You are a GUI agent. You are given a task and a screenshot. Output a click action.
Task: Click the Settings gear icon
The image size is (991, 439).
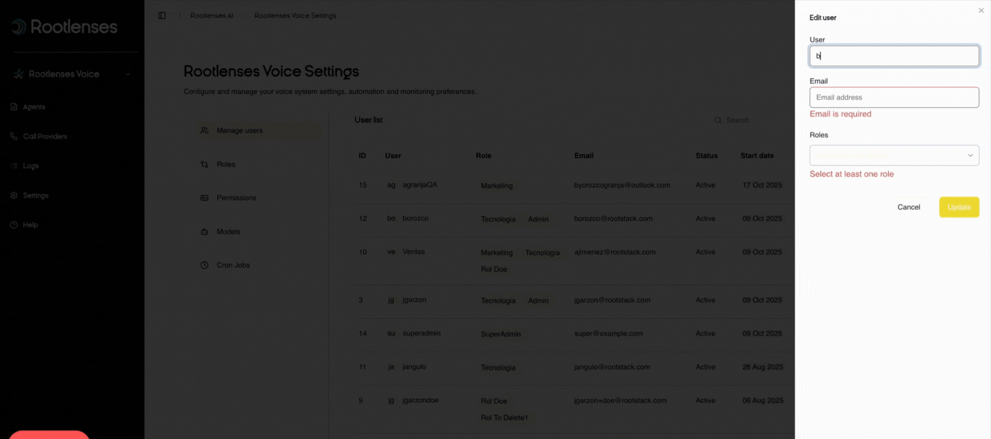14,195
